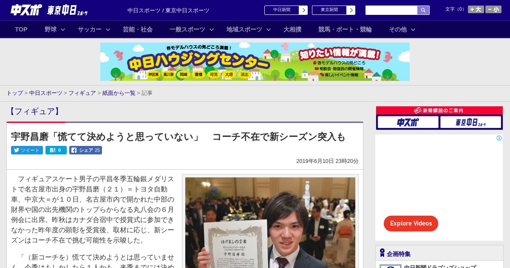This screenshot has height=268, width=510.
Task: Expand the 一般スポーツ dropdown chevron
Action: tap(212, 30)
